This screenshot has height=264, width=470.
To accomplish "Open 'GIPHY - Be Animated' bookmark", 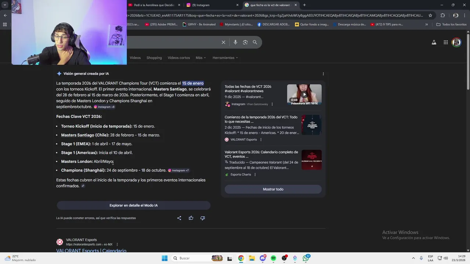I will pos(199,25).
